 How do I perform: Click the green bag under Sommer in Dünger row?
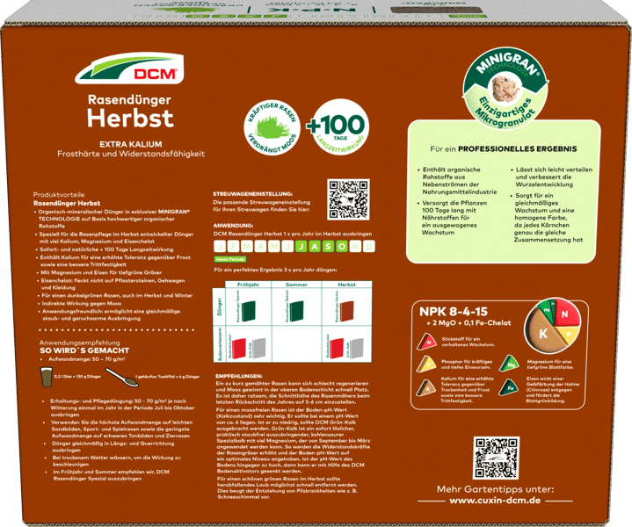click(x=296, y=311)
